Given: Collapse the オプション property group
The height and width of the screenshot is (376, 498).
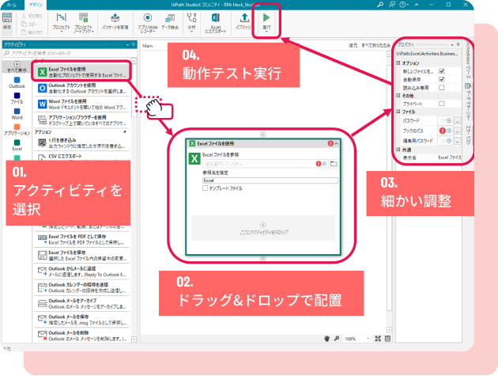Looking at the screenshot, I should point(398,63).
